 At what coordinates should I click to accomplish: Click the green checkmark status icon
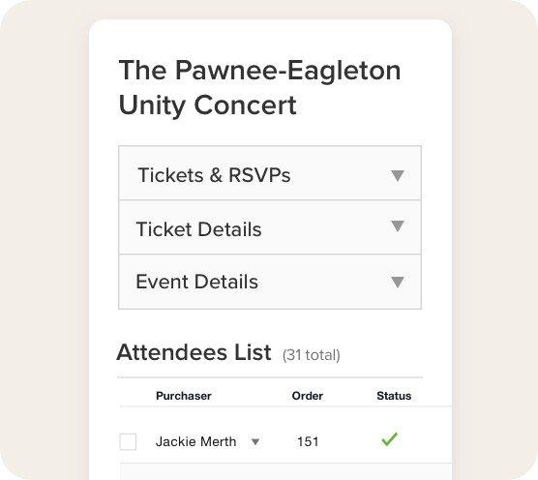pos(390,438)
